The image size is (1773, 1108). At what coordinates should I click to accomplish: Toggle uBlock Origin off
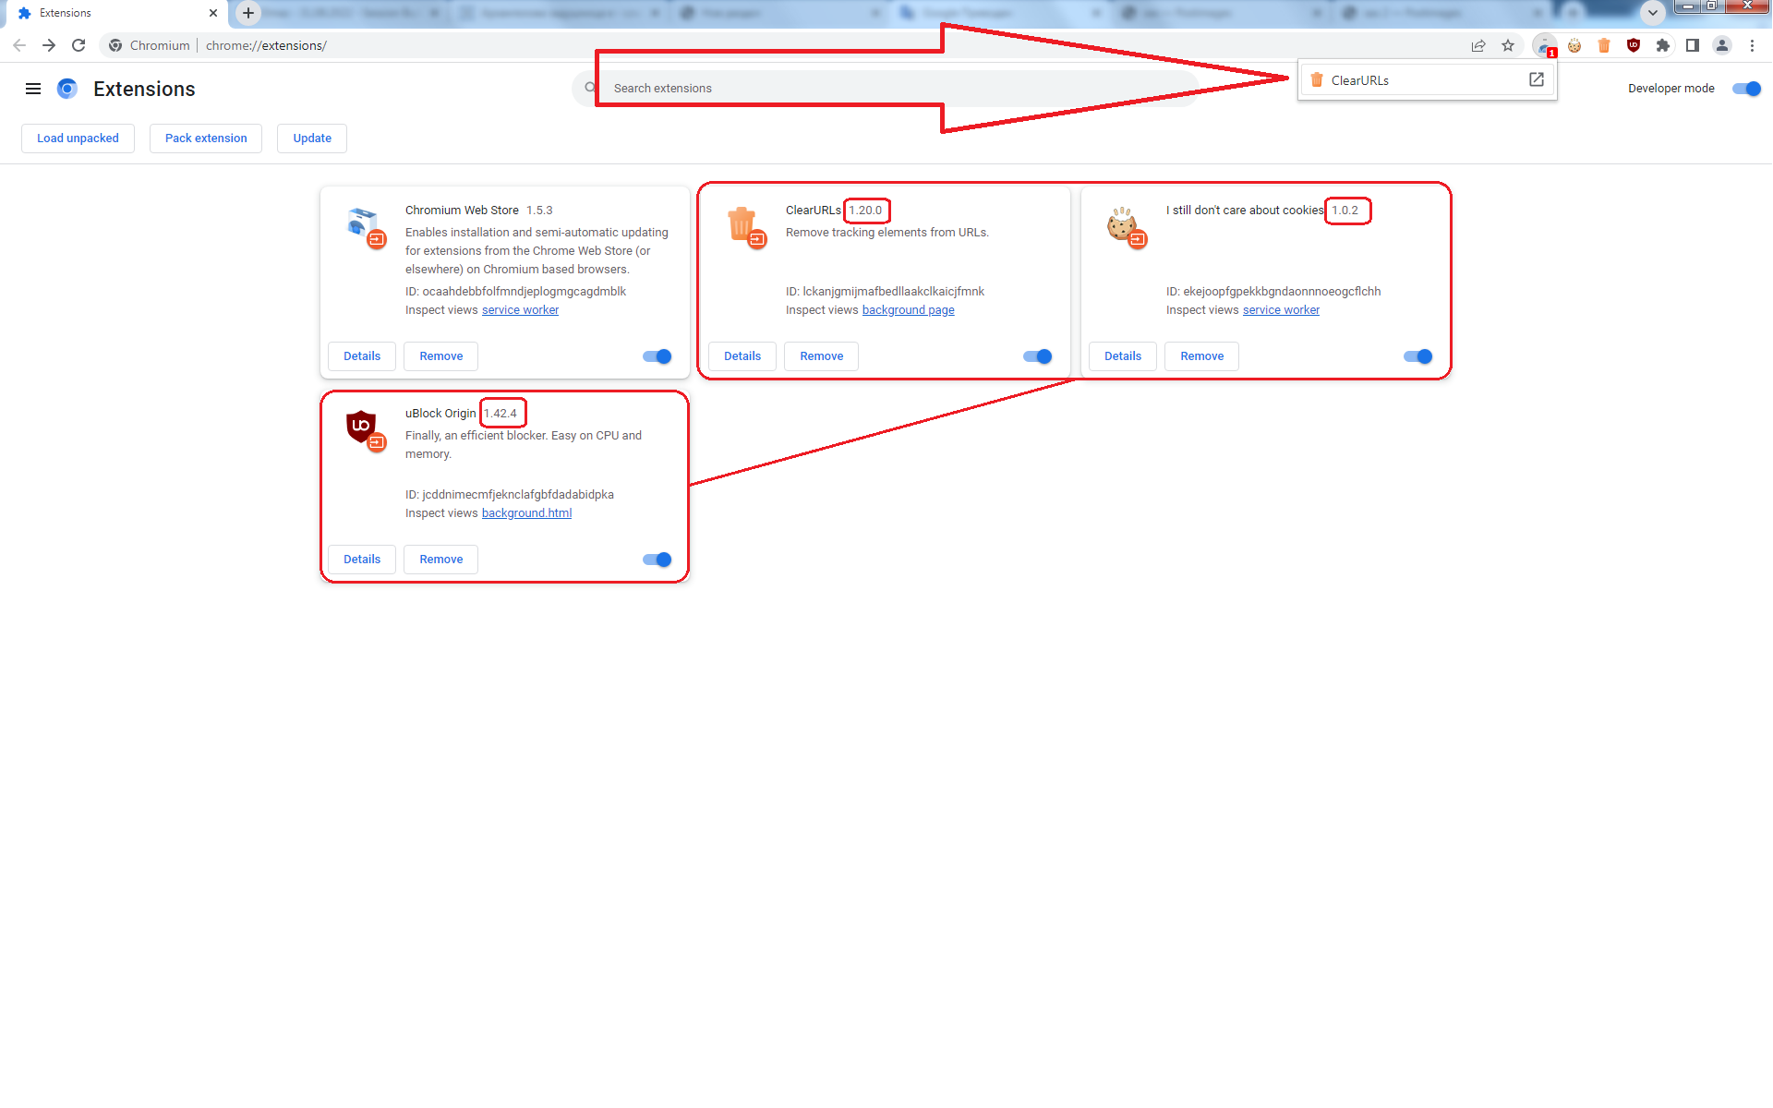pyautogui.click(x=657, y=560)
